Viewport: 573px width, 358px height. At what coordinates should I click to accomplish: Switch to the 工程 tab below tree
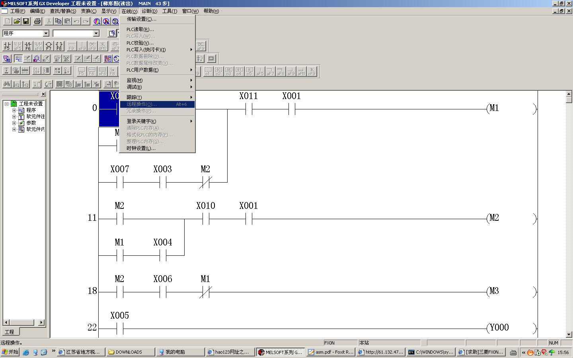[x=10, y=332]
